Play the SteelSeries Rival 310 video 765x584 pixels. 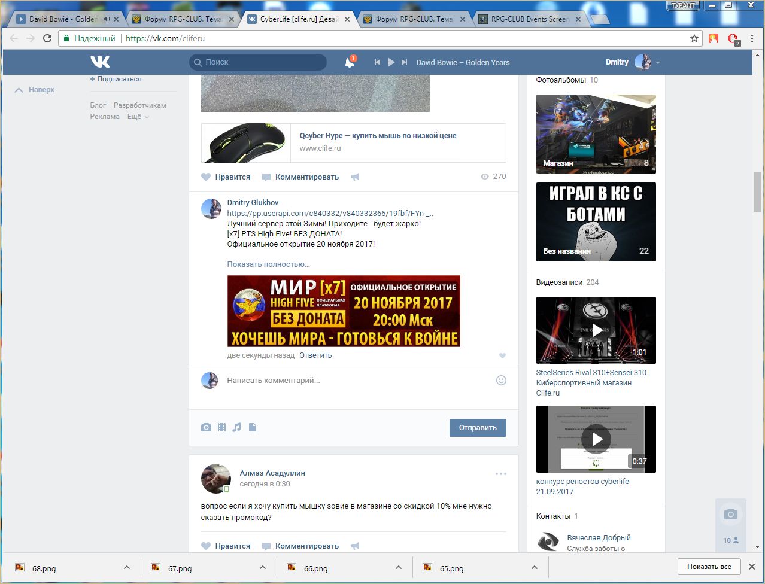click(x=596, y=330)
